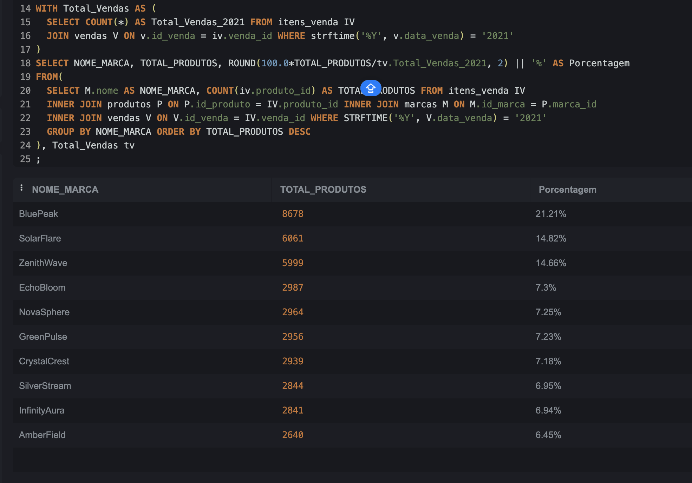Click the Porcentagem alias on line 18
Viewport: 692px width, 483px height.
tap(599, 63)
